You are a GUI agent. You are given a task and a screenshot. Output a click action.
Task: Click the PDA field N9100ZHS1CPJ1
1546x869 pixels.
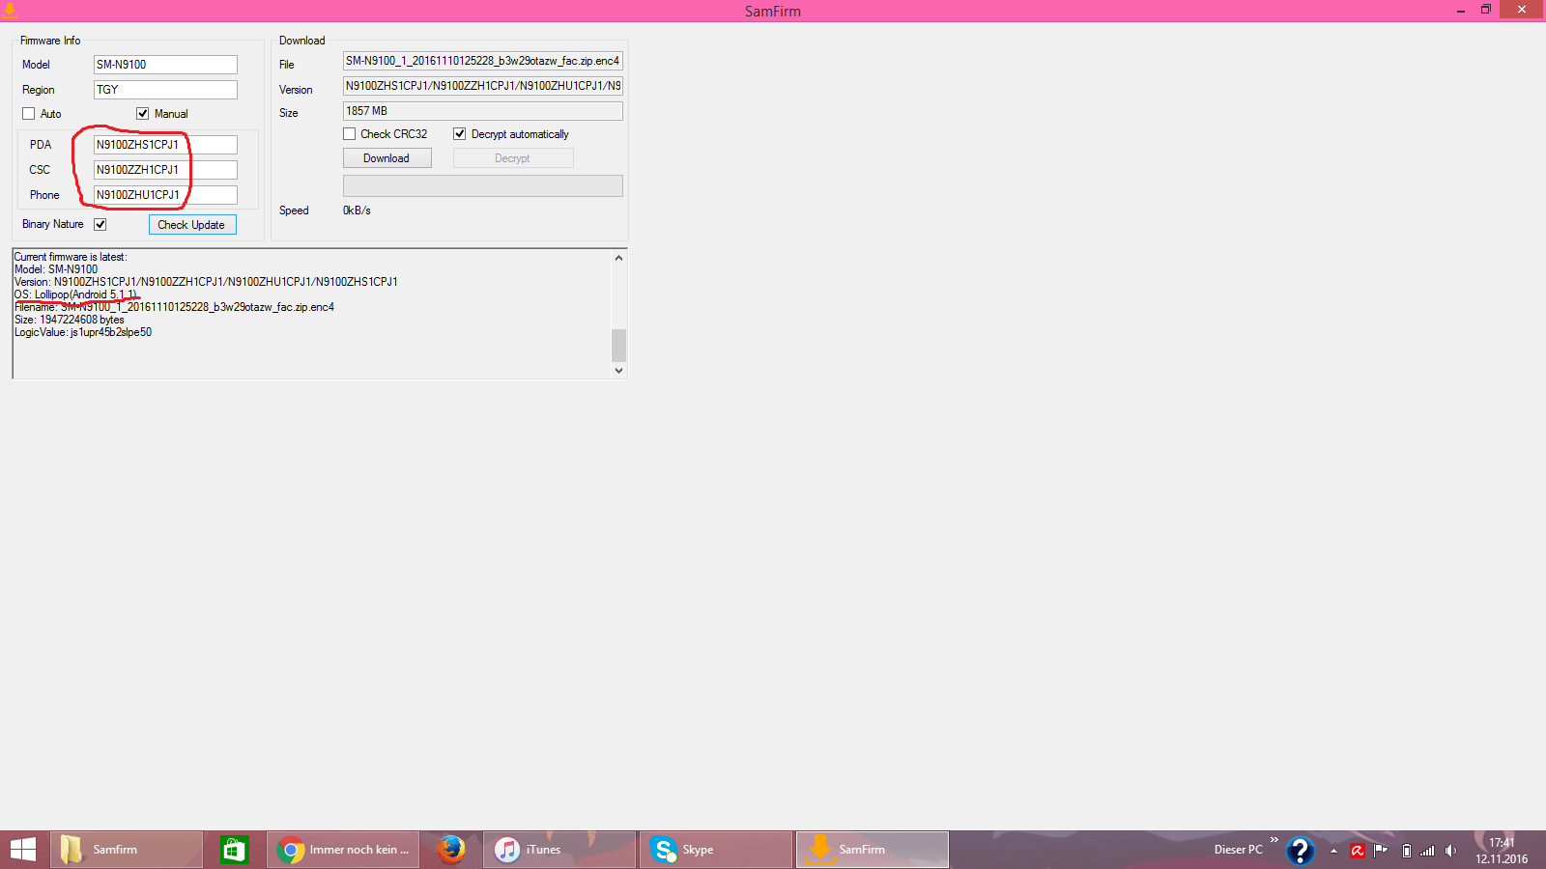(165, 145)
